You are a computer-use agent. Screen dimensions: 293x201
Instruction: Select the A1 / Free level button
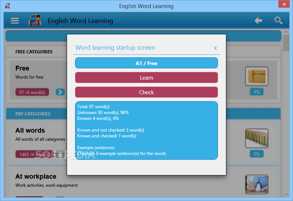146,63
